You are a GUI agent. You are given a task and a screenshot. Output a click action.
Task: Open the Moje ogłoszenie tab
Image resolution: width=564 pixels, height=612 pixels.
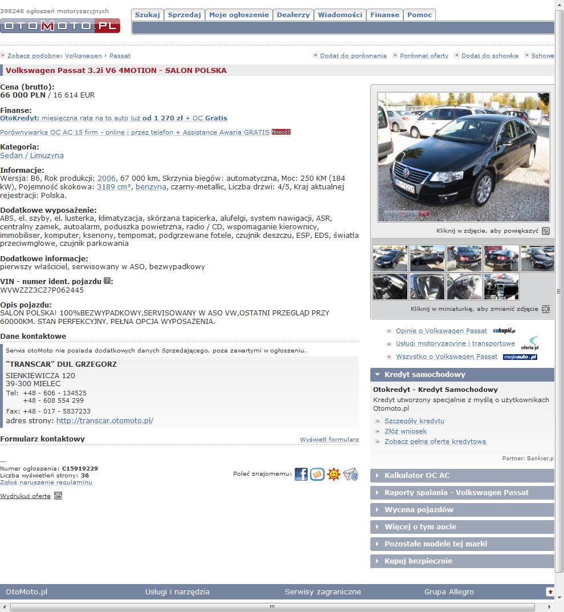239,15
